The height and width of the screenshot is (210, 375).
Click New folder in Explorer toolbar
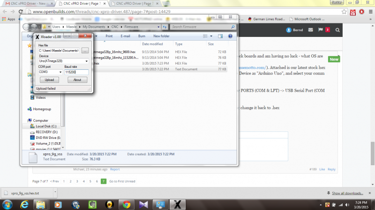click(x=161, y=36)
